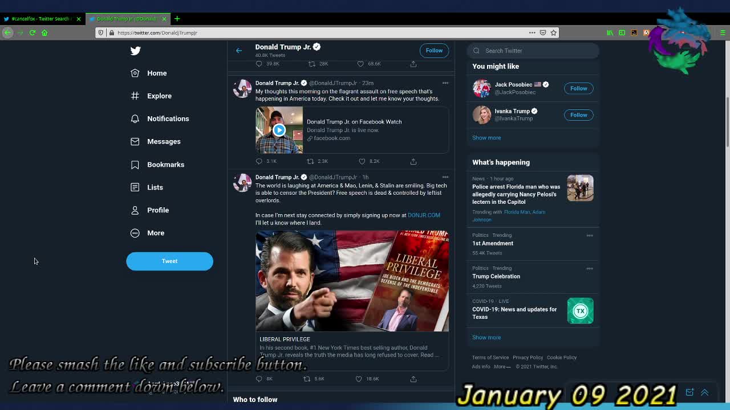The height and width of the screenshot is (410, 730).
Task: Follow Jack Posobiec
Action: (578, 88)
